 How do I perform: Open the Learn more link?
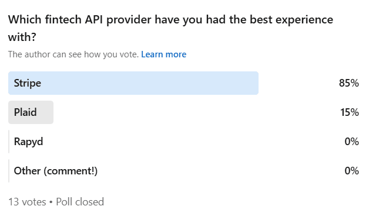(163, 54)
